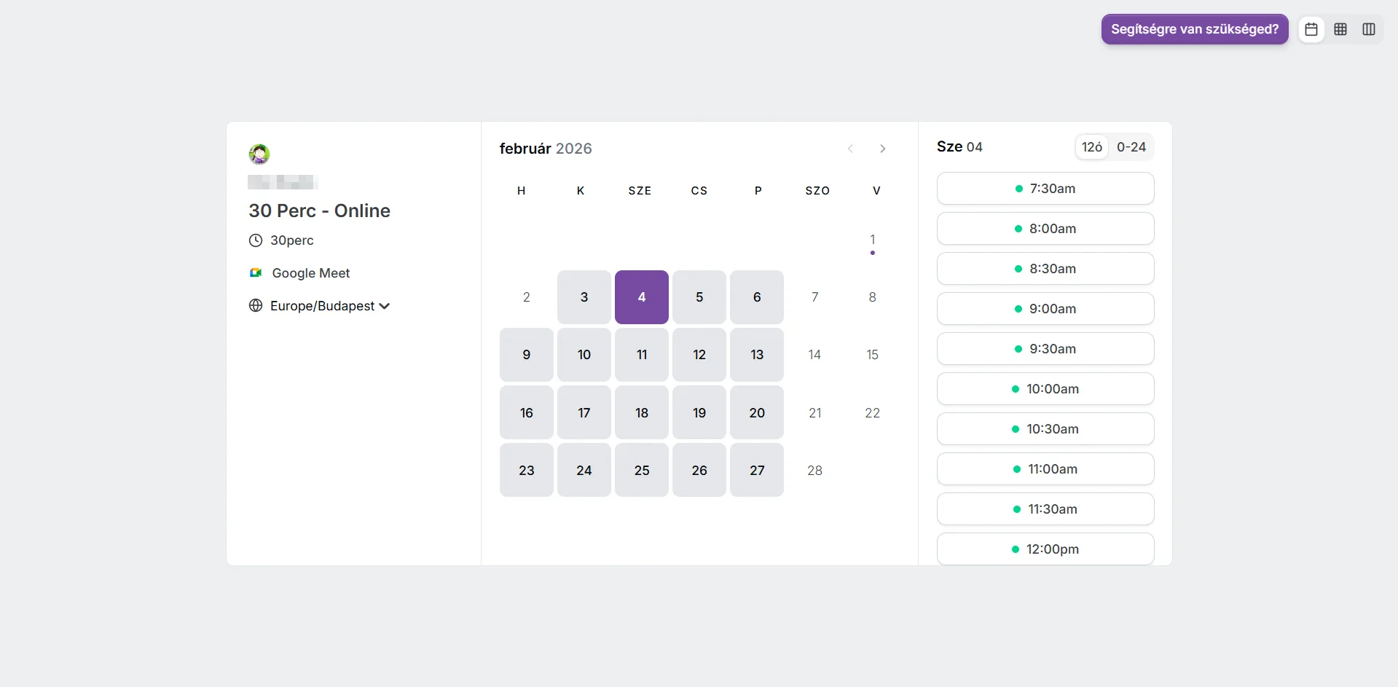The height and width of the screenshot is (687, 1398).
Task: Switch to weekly grid view icon
Action: [1340, 29]
